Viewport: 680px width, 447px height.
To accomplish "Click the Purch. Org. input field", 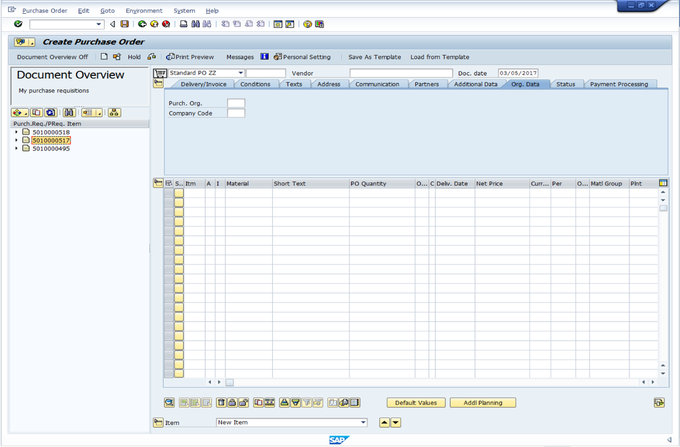I will tap(236, 103).
